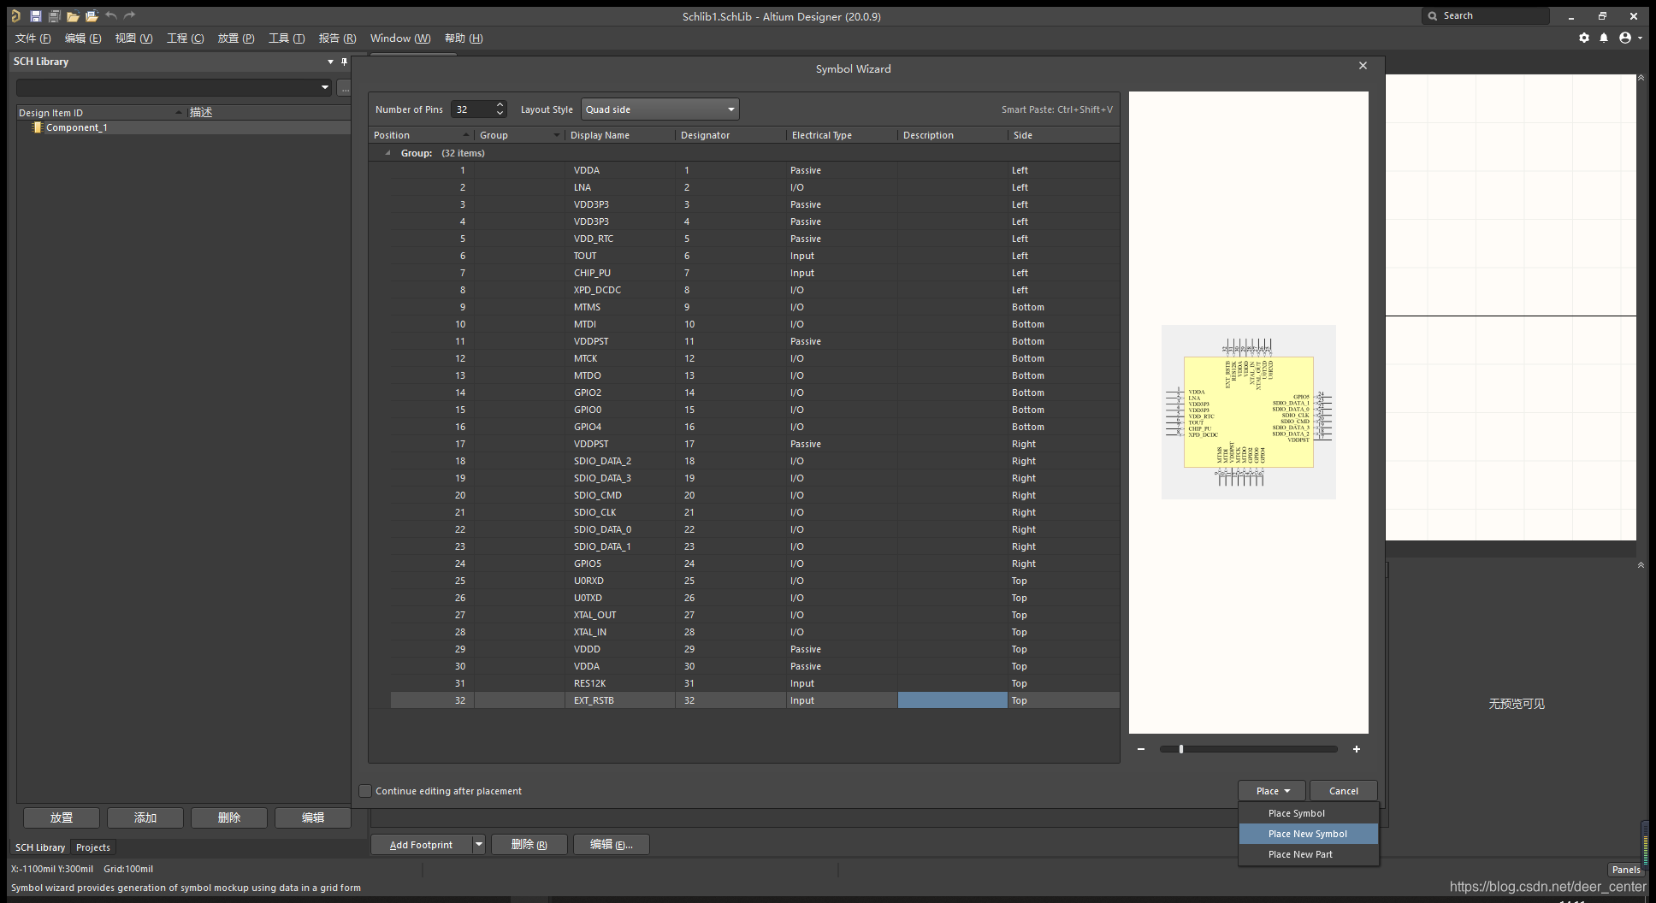The image size is (1656, 903).
Task: Click the Undo arrow icon
Action: (x=111, y=16)
